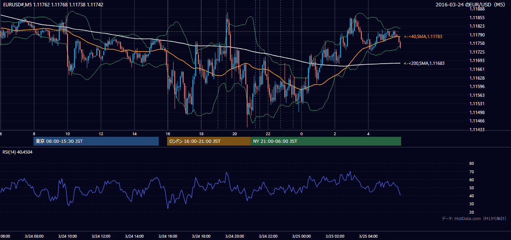Image resolution: width=511 pixels, height=240 pixels.
Task: Click the bottom 3/24 18:00 time label
Action: coord(201,236)
